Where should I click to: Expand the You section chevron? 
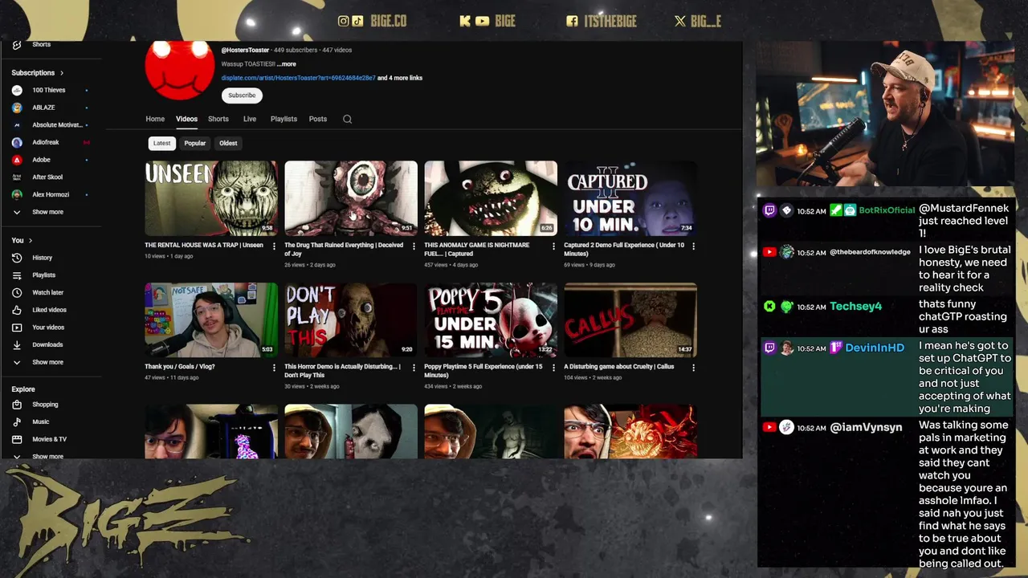[31, 241]
